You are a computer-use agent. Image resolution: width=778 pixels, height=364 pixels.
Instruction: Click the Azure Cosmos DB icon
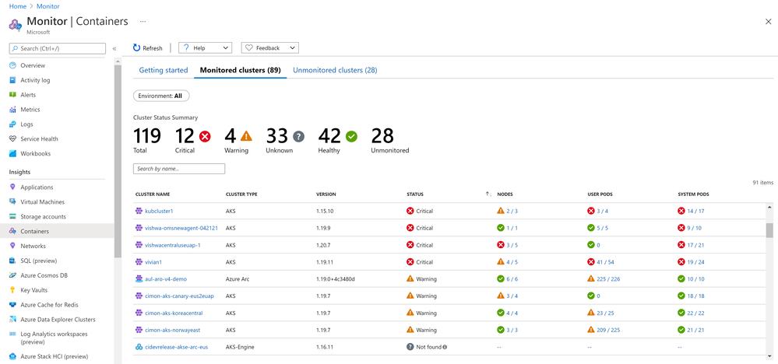coord(13,275)
